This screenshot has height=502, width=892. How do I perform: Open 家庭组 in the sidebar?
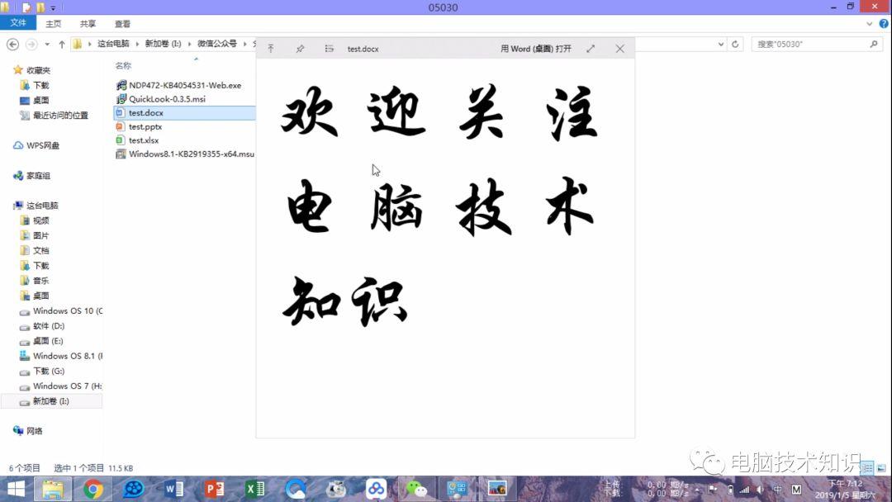point(38,176)
